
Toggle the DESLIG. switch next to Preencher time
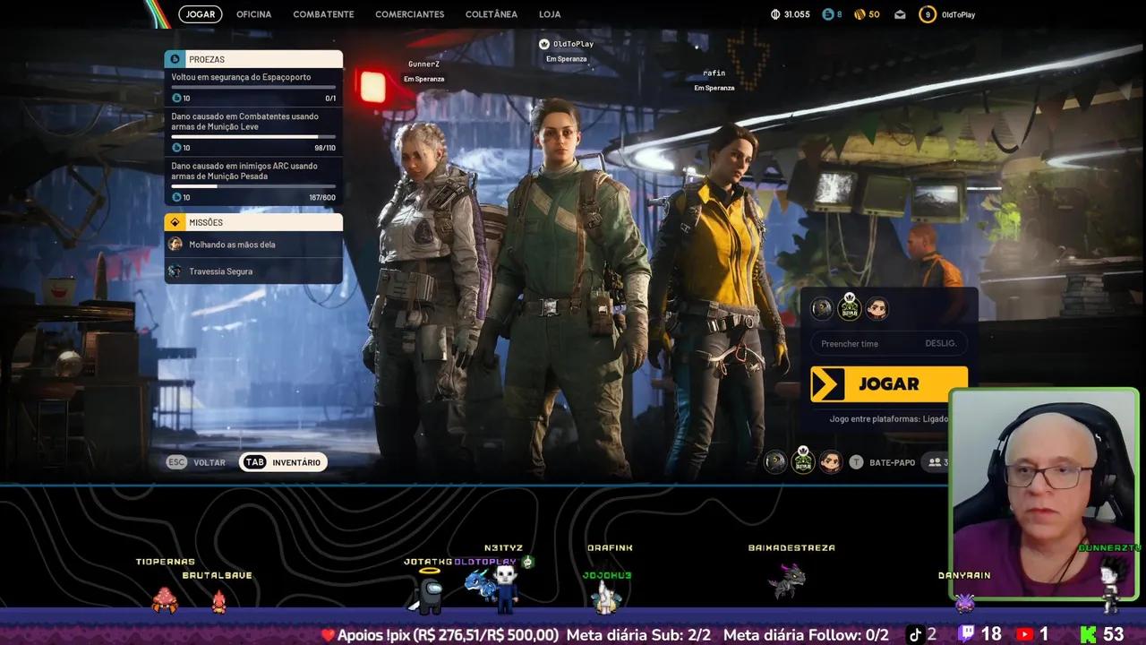click(x=942, y=343)
